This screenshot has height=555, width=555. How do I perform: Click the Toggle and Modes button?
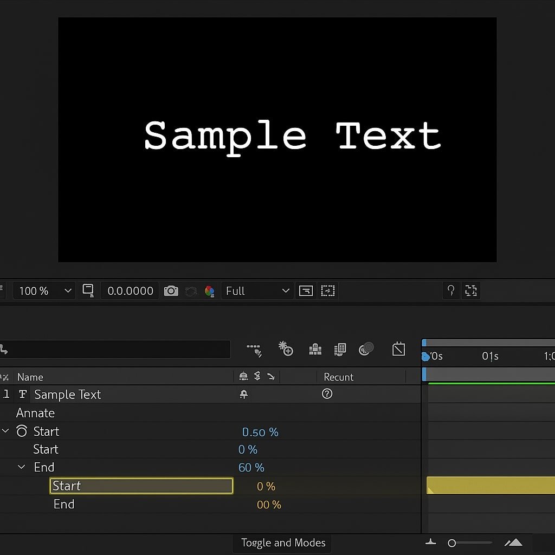pyautogui.click(x=283, y=543)
